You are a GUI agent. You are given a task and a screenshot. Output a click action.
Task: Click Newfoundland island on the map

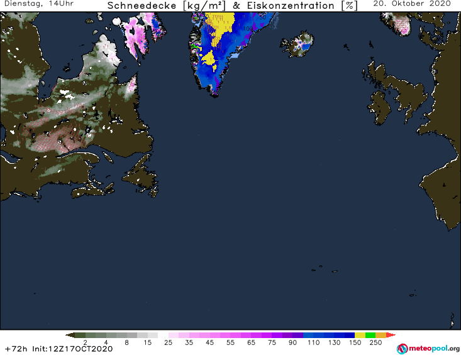(x=140, y=176)
